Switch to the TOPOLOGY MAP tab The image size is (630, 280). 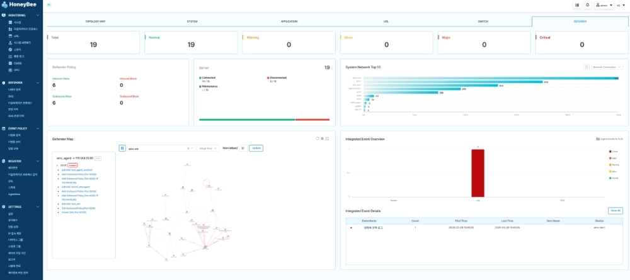click(95, 21)
